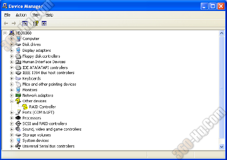Viewport: 227px width, 160px height.
Task: Click the scrollbar up arrow
Action: coord(222,33)
